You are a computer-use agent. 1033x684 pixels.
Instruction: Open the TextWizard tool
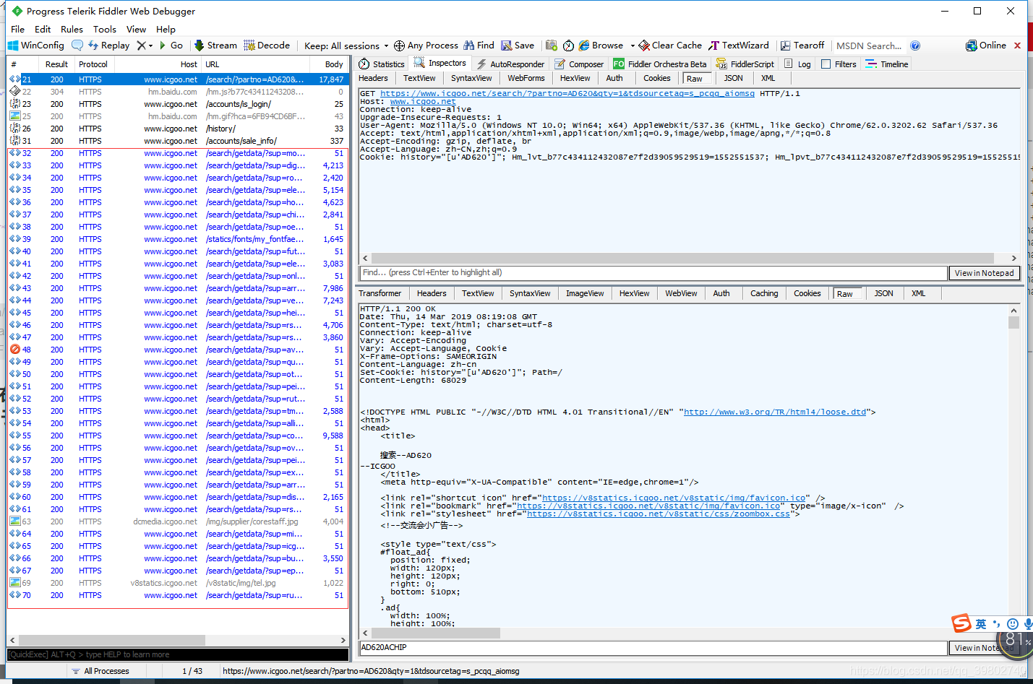coord(739,46)
